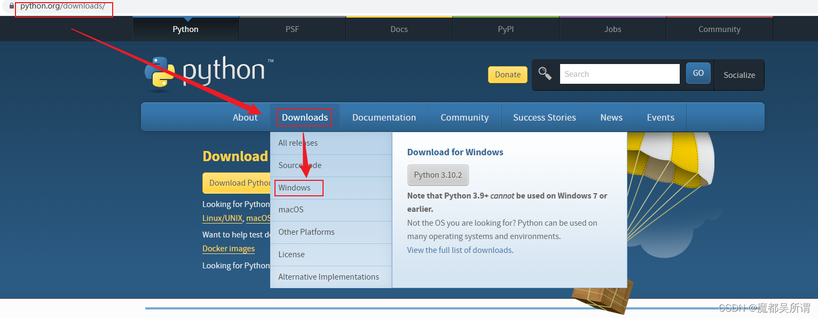The image size is (818, 318).
Task: Open View the full list of downloads link
Action: click(x=459, y=250)
